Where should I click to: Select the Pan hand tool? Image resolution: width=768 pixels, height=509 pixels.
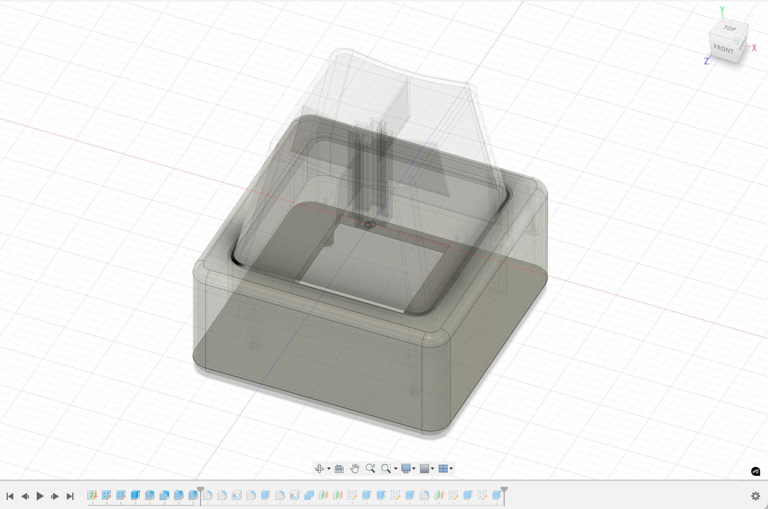[354, 468]
